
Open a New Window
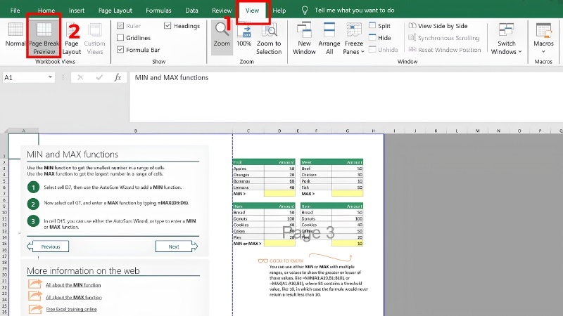click(304, 39)
